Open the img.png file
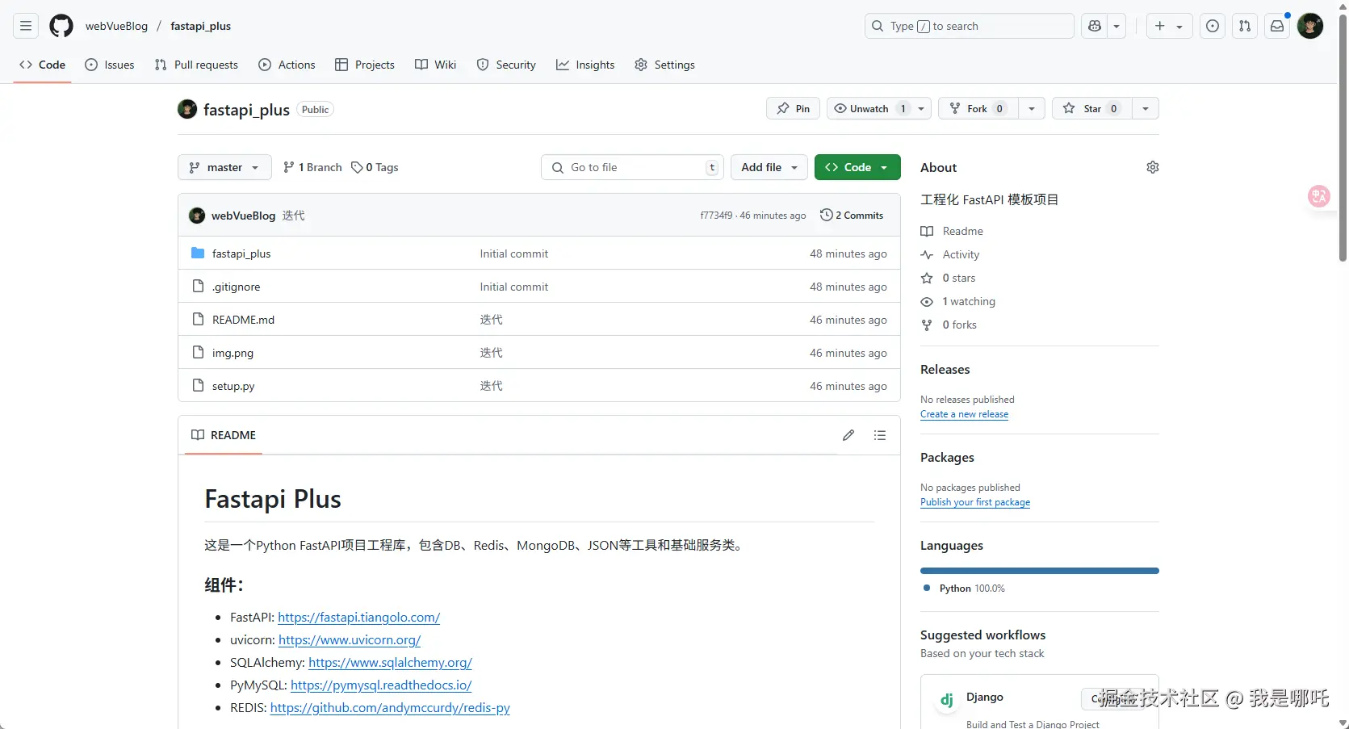This screenshot has width=1349, height=729. (233, 353)
